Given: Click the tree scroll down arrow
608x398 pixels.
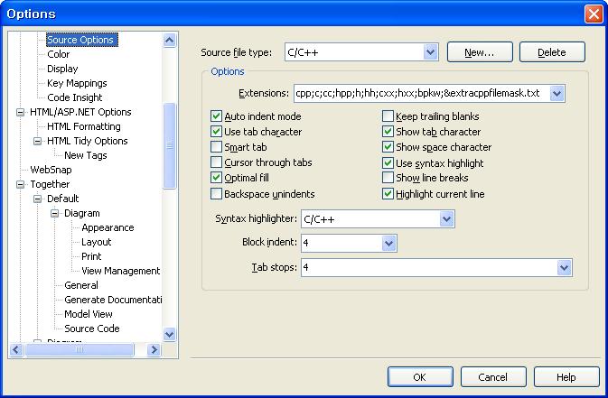Looking at the screenshot, I should click(170, 334).
